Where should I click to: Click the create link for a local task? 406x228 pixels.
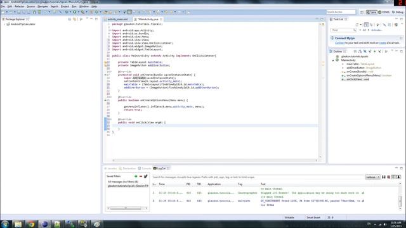pos(383,43)
